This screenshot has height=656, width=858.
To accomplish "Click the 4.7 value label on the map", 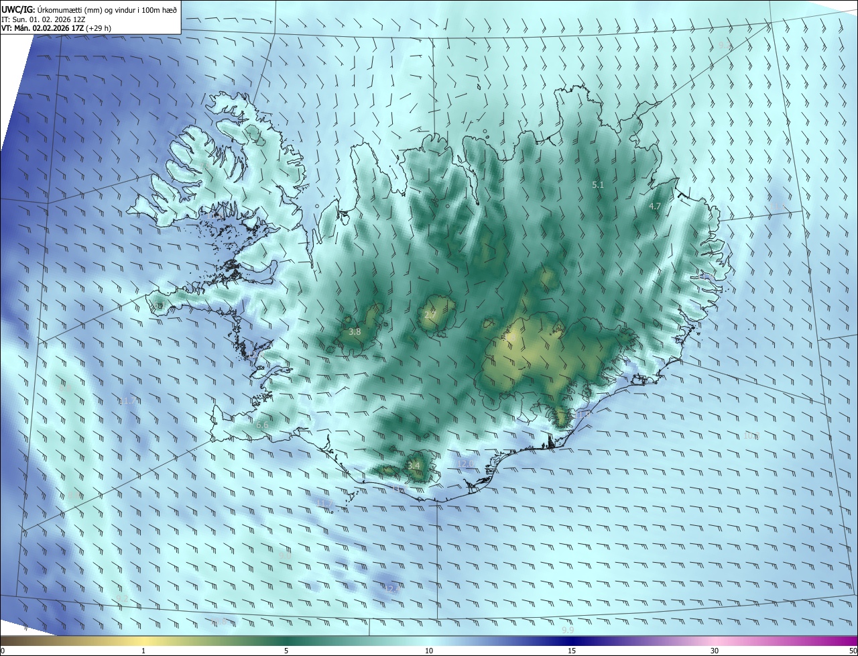I will pos(656,207).
